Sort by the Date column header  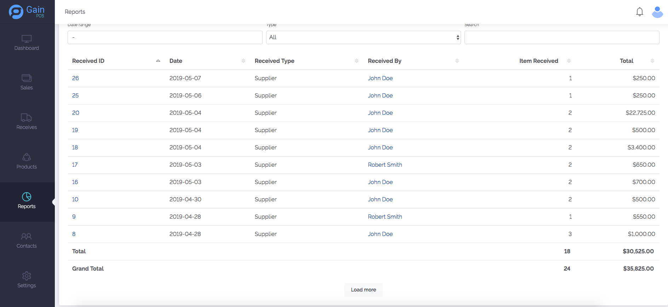point(176,61)
